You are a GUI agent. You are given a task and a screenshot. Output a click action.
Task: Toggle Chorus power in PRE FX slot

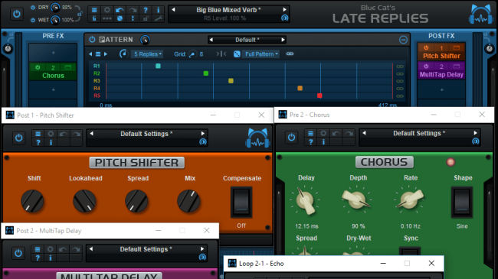point(38,67)
